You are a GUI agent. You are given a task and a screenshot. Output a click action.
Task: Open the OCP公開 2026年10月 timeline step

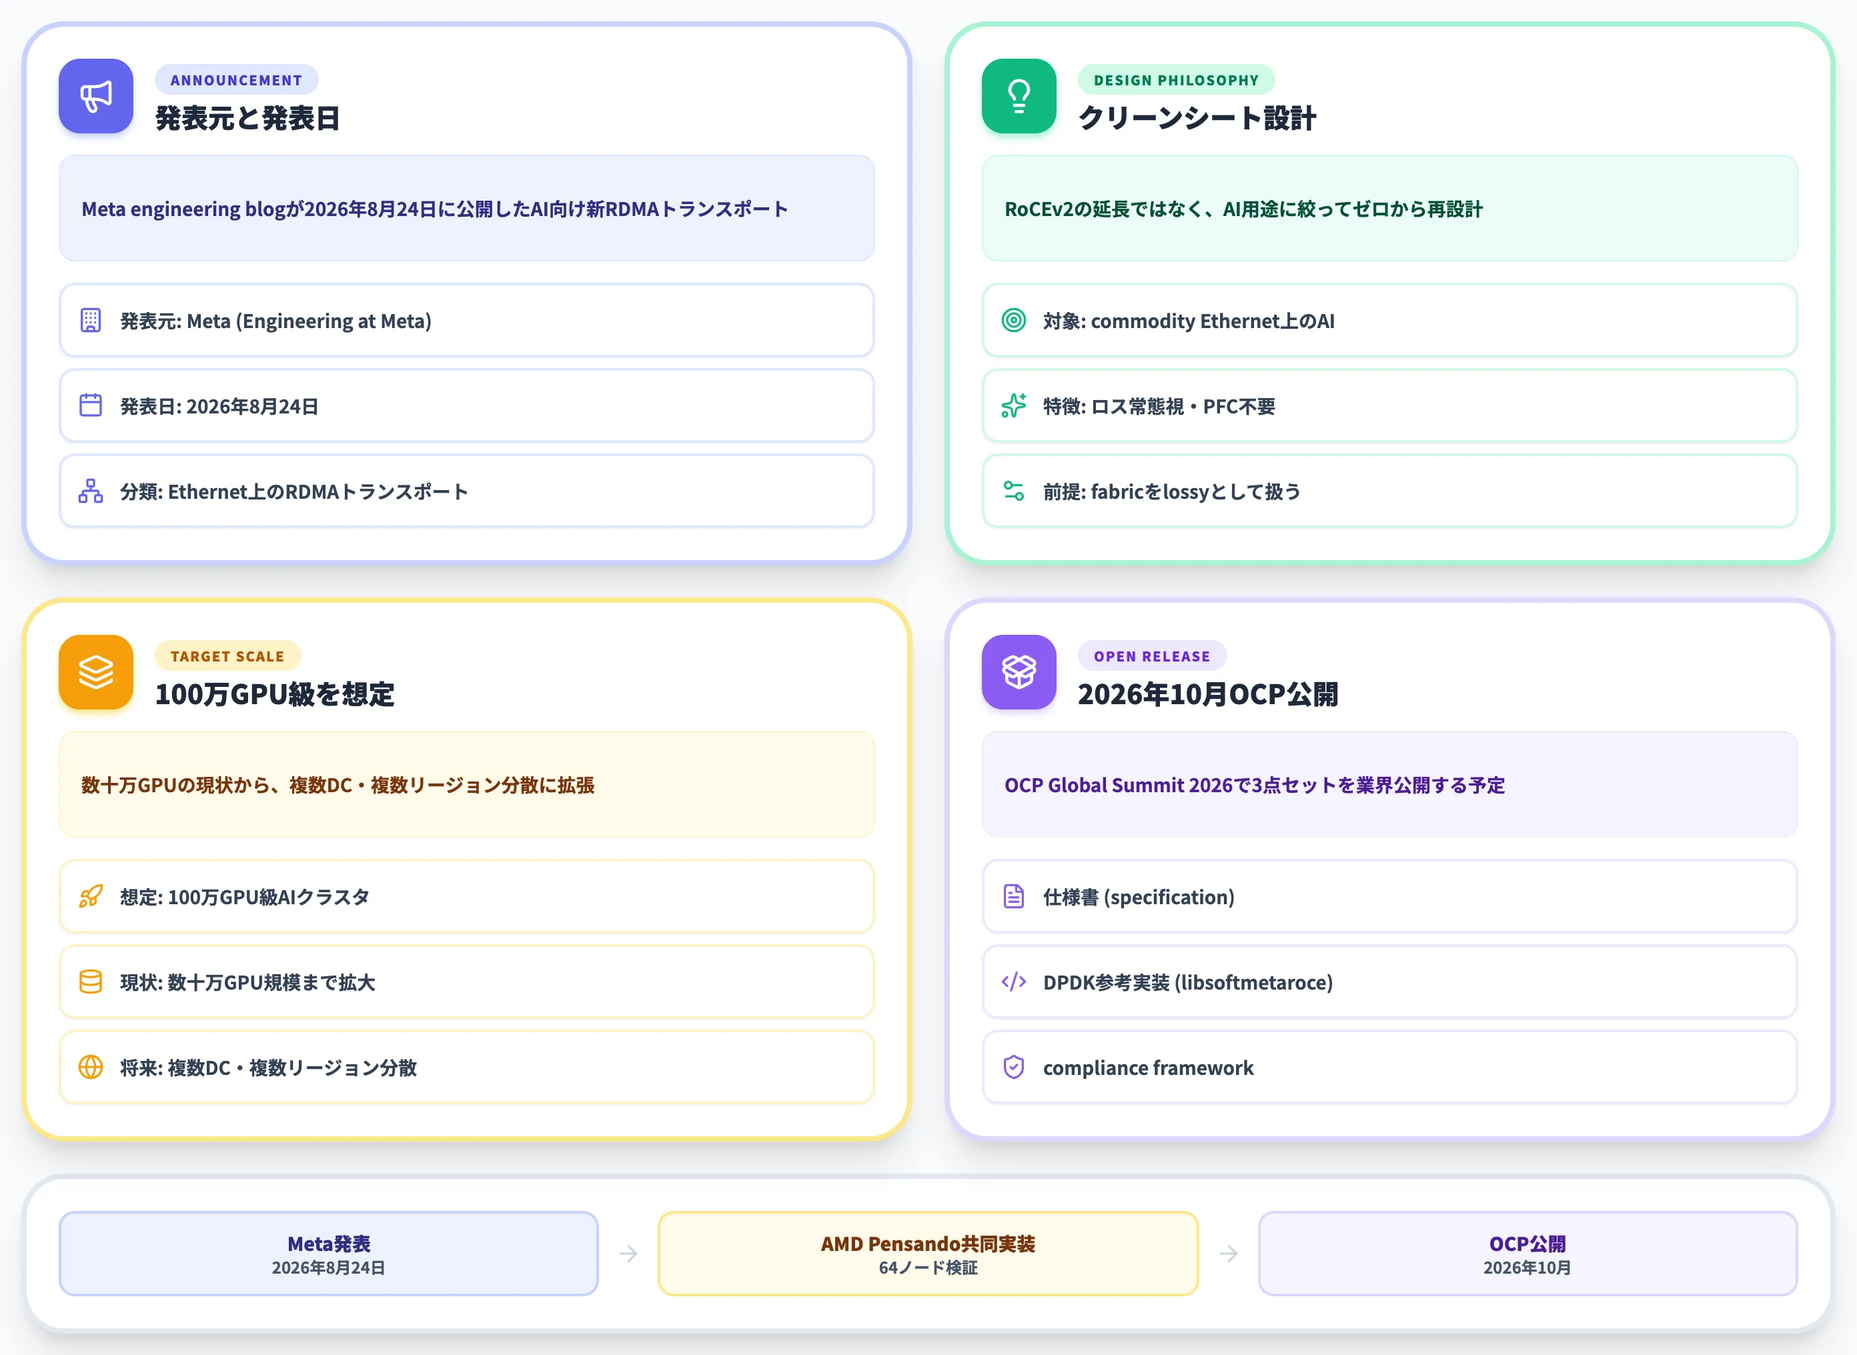1528,1254
